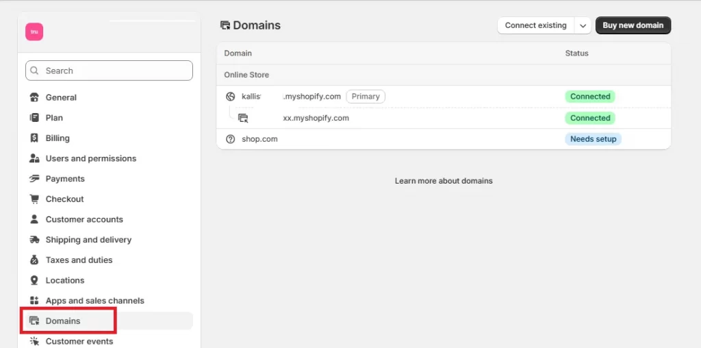Click the Billing dollar icon
701x348 pixels.
point(34,138)
